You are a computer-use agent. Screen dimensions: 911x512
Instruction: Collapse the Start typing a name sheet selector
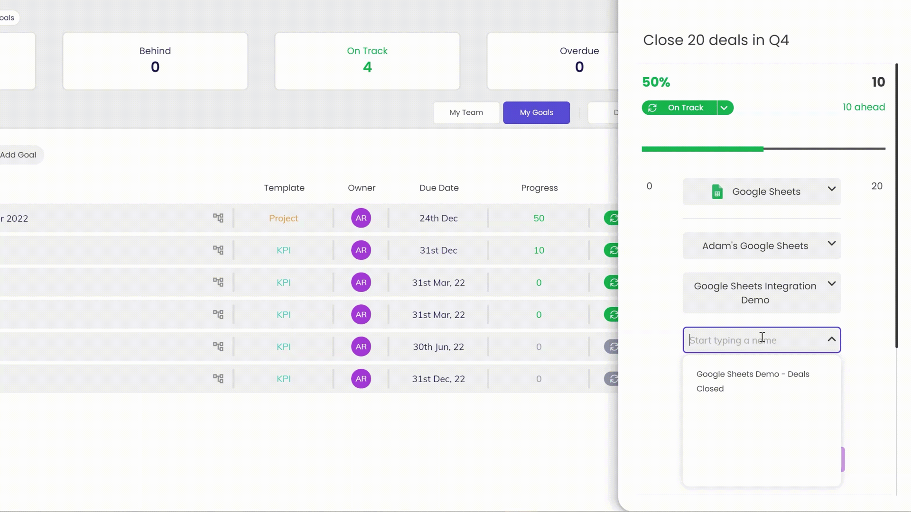click(x=831, y=339)
